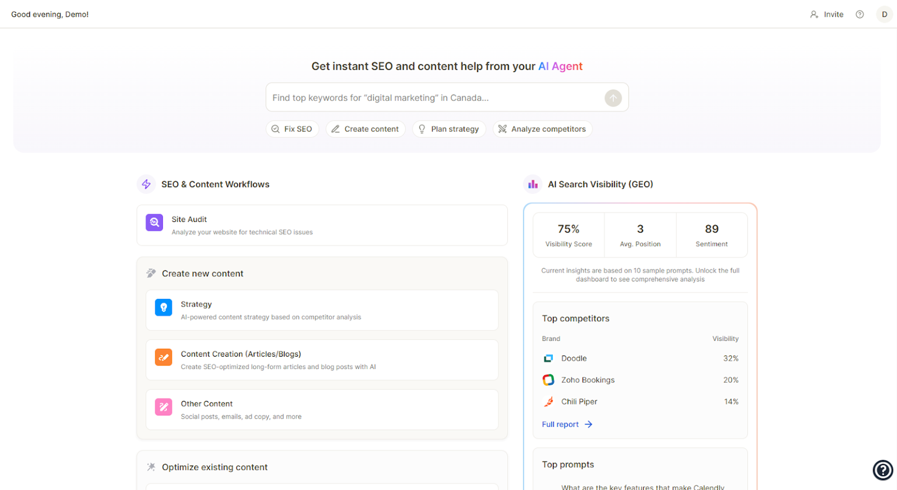Click the SEO & Content Workflows lightning icon

pos(146,184)
